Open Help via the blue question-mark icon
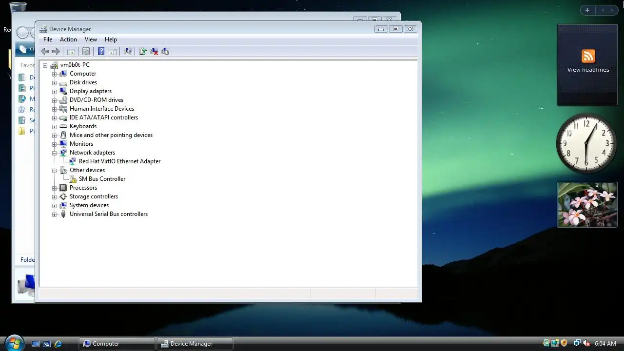Viewport: 624px width, 351px height. (101, 51)
